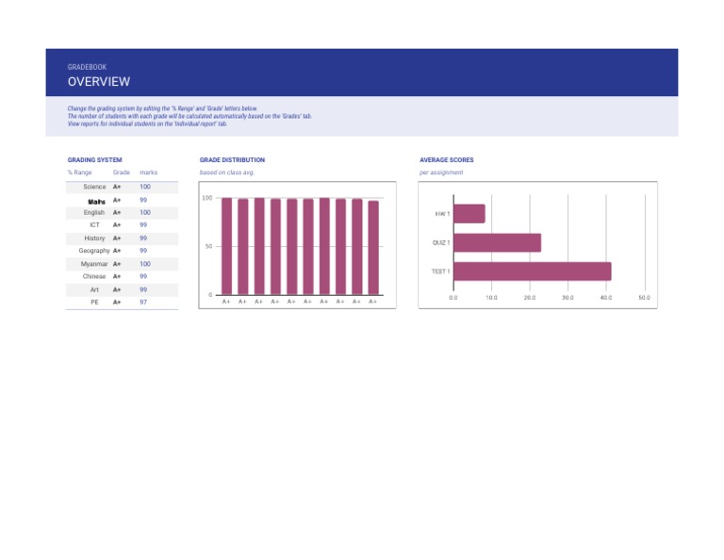Click the ICT marks value 99
Image resolution: width=724 pixels, height=560 pixels.
(143, 224)
